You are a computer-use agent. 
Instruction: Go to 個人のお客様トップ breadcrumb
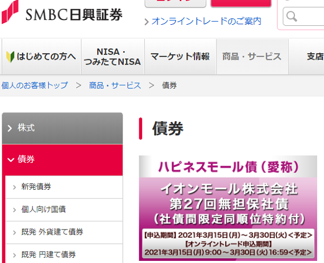tap(35, 85)
